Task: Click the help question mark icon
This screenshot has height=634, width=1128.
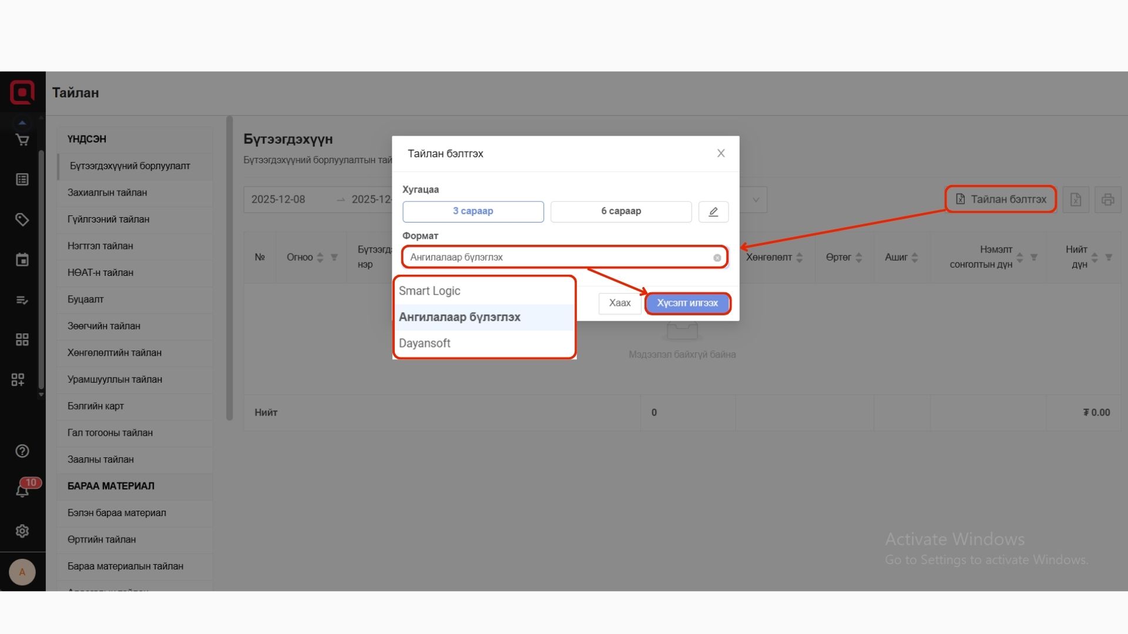Action: 22,451
